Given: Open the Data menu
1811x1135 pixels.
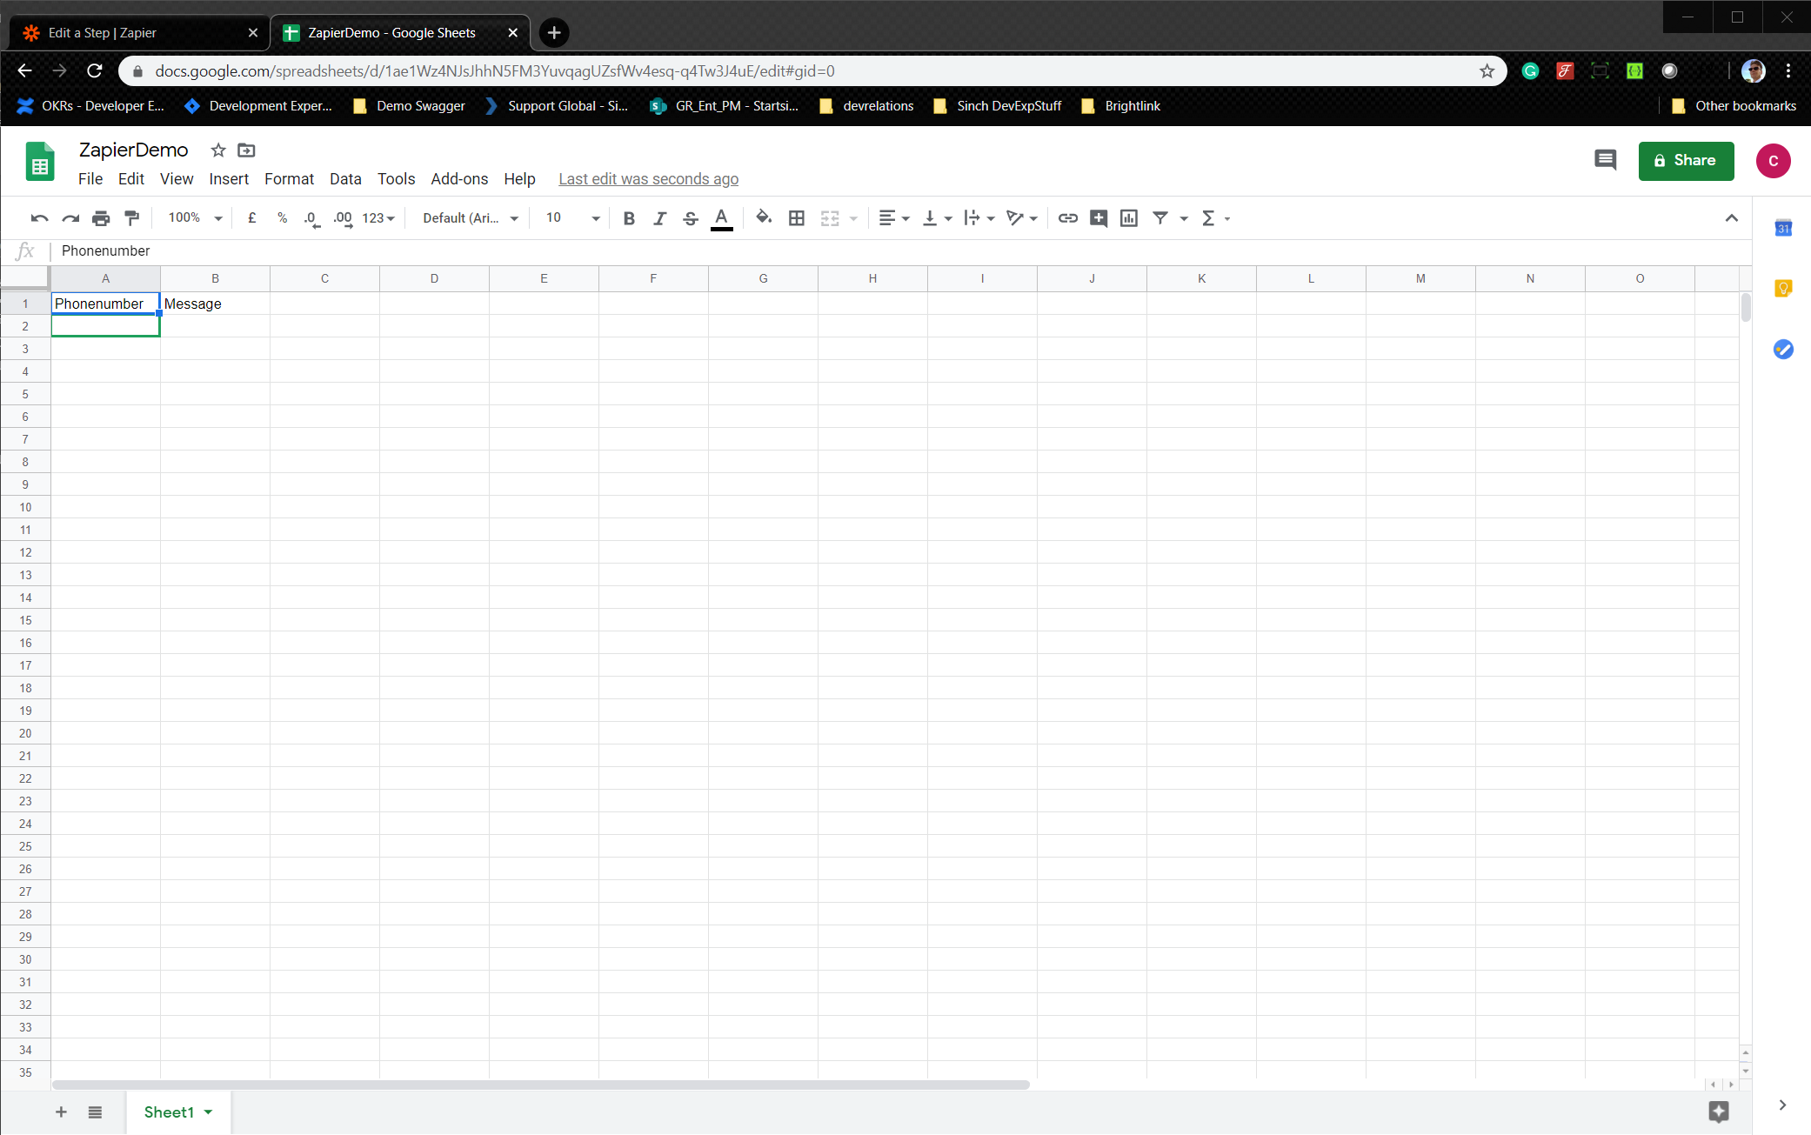Looking at the screenshot, I should [345, 179].
